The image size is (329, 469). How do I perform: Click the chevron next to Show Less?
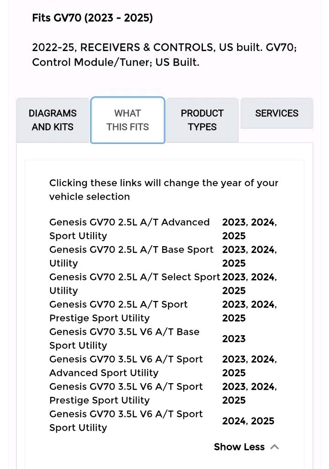coord(275,447)
